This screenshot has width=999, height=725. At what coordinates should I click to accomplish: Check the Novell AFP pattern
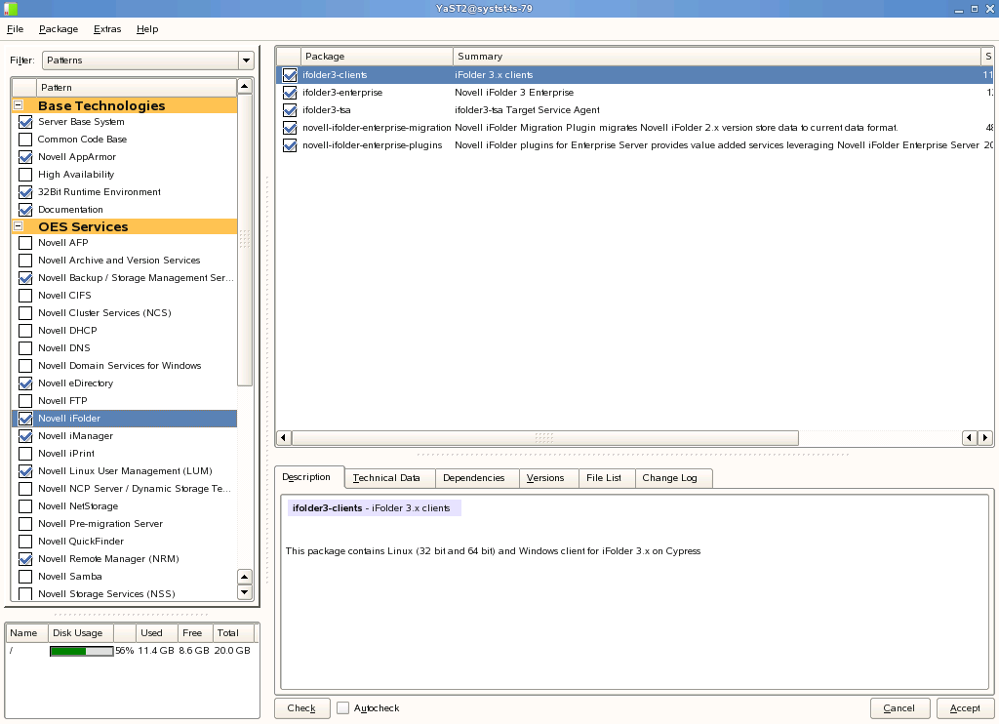coord(25,243)
